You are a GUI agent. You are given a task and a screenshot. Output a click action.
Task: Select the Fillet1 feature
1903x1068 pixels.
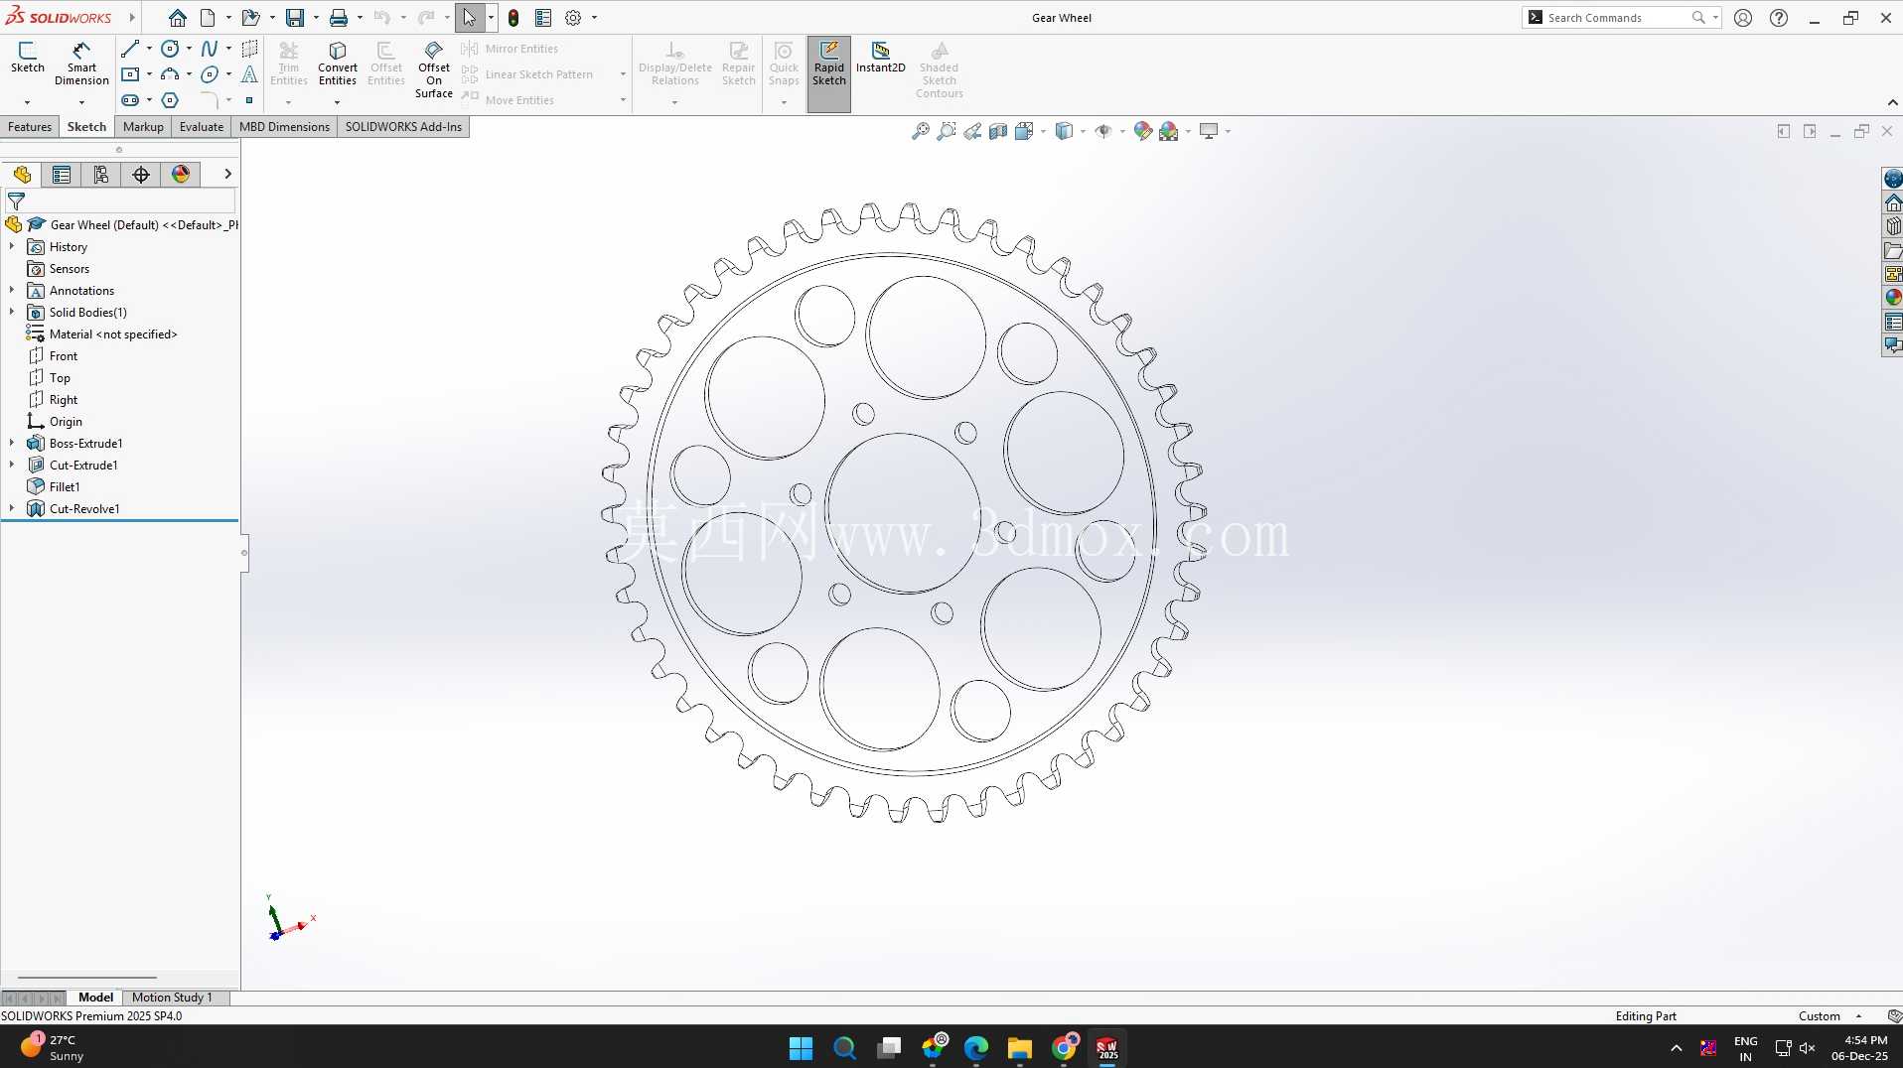65,486
